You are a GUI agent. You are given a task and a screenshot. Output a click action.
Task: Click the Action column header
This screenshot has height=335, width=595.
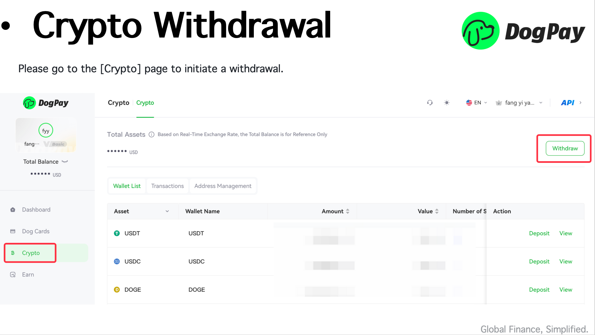[502, 211]
